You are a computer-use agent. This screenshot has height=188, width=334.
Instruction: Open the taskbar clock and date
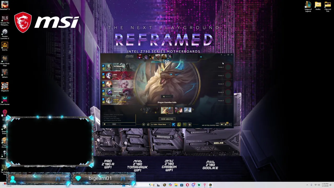click(x=325, y=185)
